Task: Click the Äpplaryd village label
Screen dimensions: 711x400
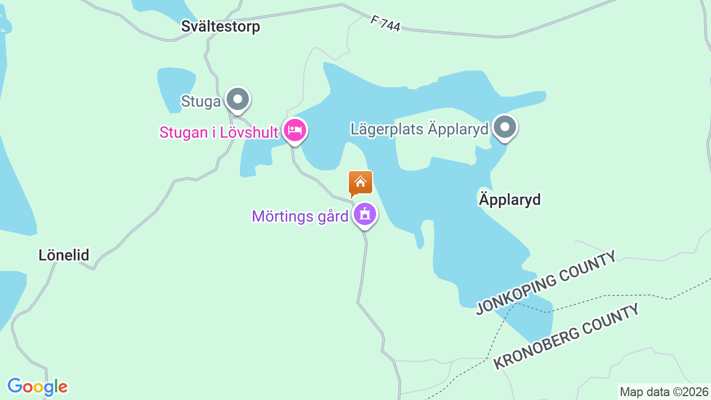Action: pyautogui.click(x=509, y=199)
